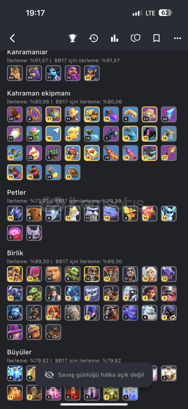Image resolution: width=188 pixels, height=409 pixels.
Task: Select the P.E.K.K.A troop level 12
Action: [15, 293]
